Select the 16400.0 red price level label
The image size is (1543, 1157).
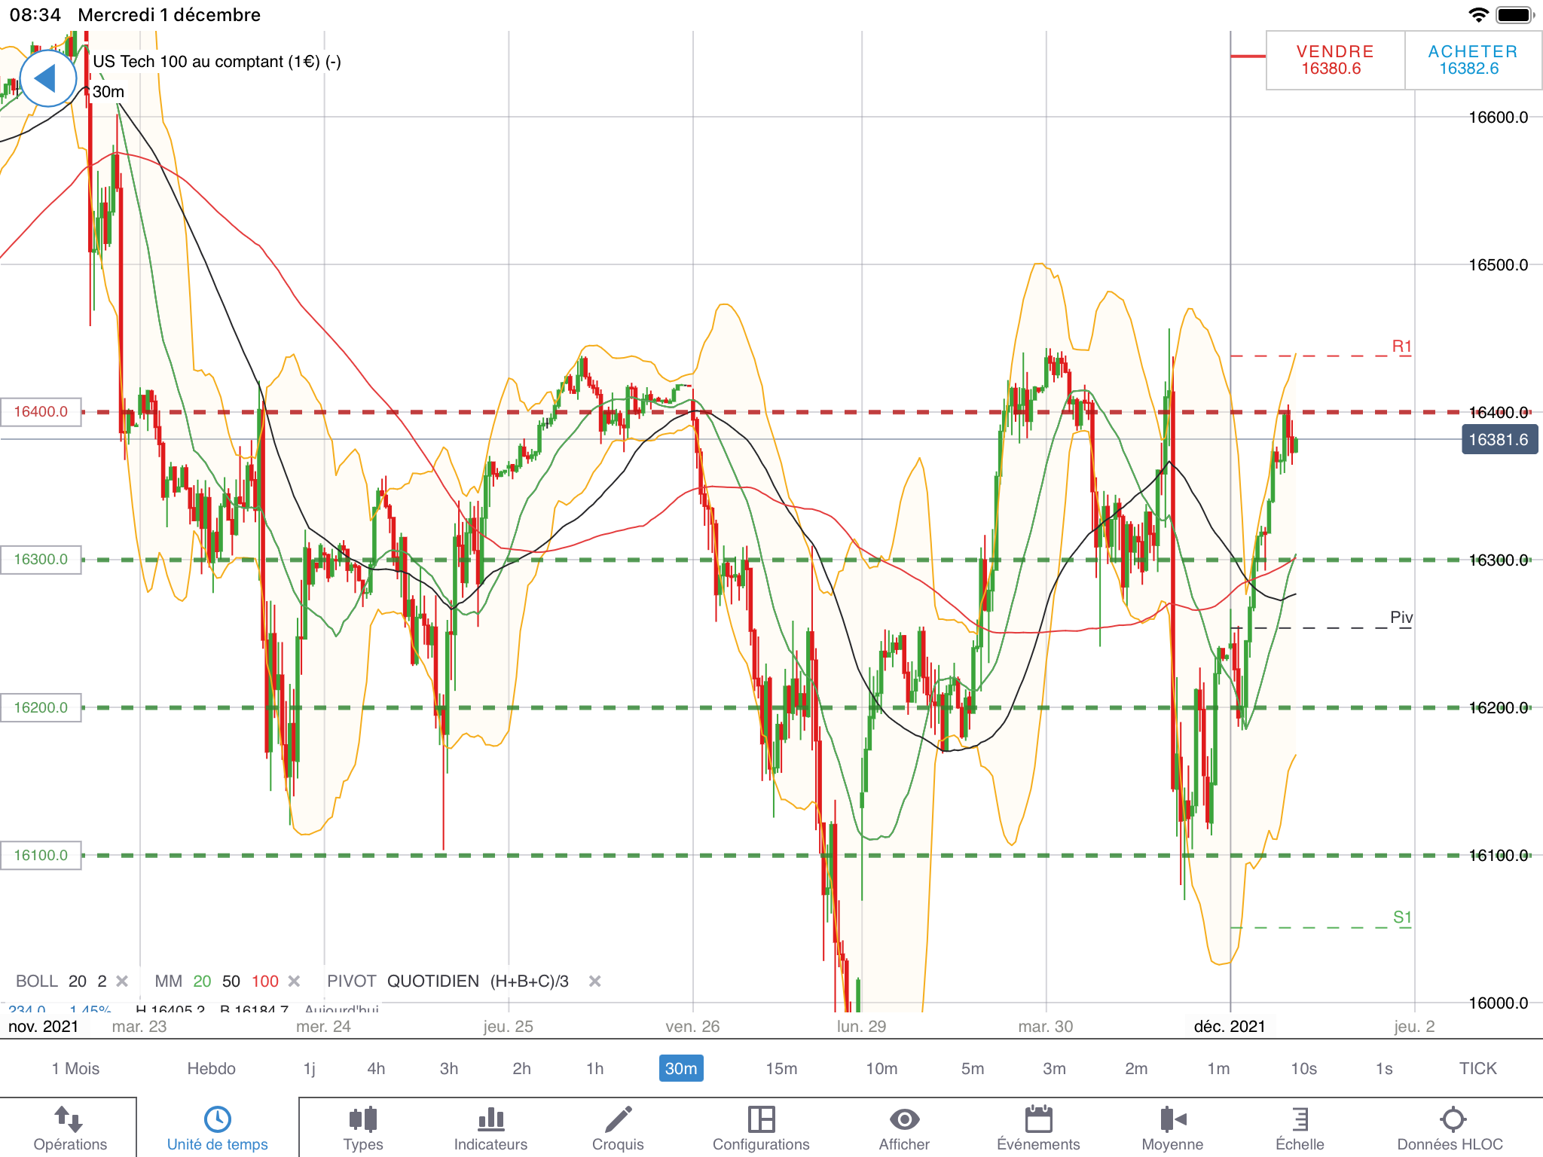(x=41, y=411)
